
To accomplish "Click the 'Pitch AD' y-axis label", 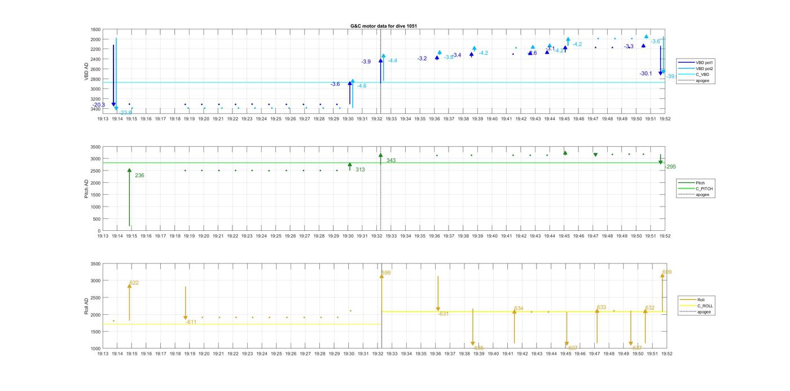I will pyautogui.click(x=86, y=188).
